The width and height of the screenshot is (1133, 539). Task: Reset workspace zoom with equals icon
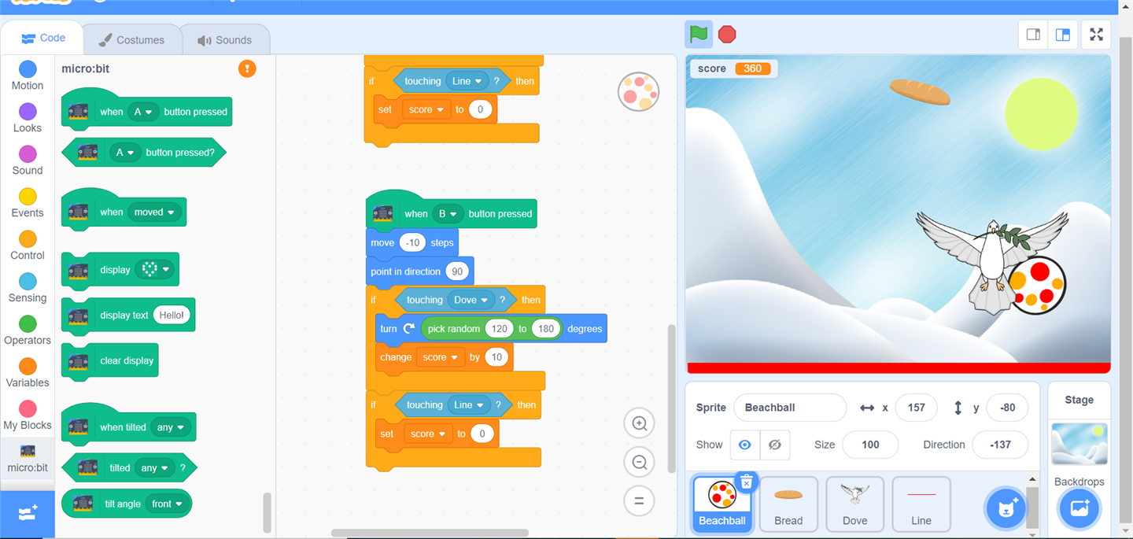(x=639, y=500)
